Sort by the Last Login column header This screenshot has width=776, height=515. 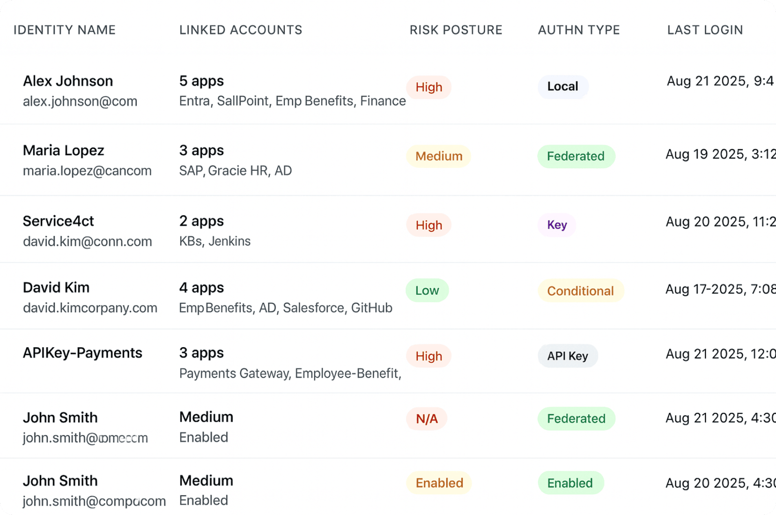[x=705, y=30]
